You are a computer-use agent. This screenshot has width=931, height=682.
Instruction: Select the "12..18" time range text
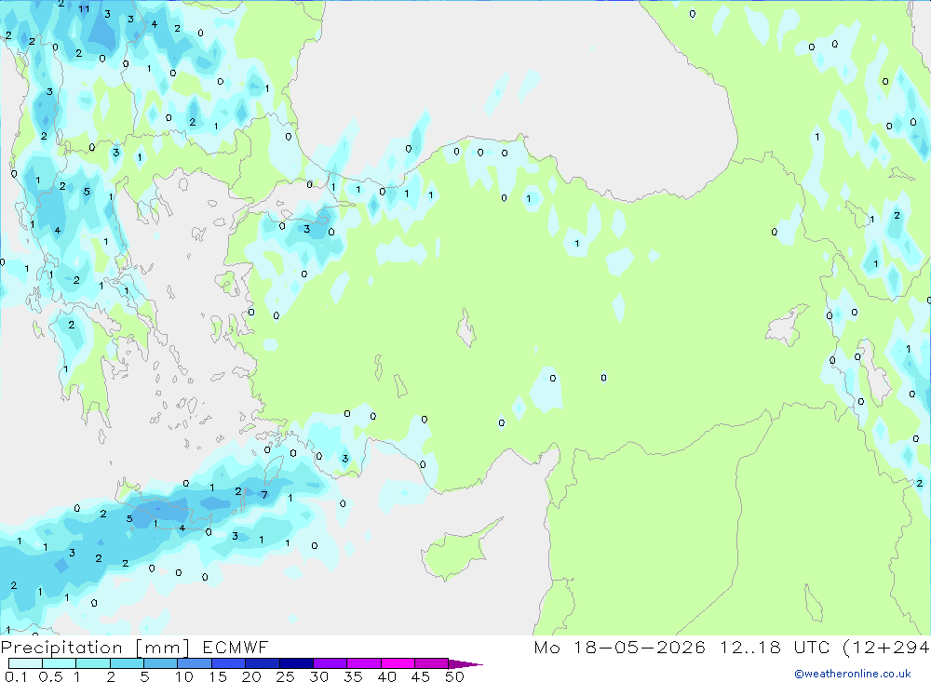coord(750,647)
